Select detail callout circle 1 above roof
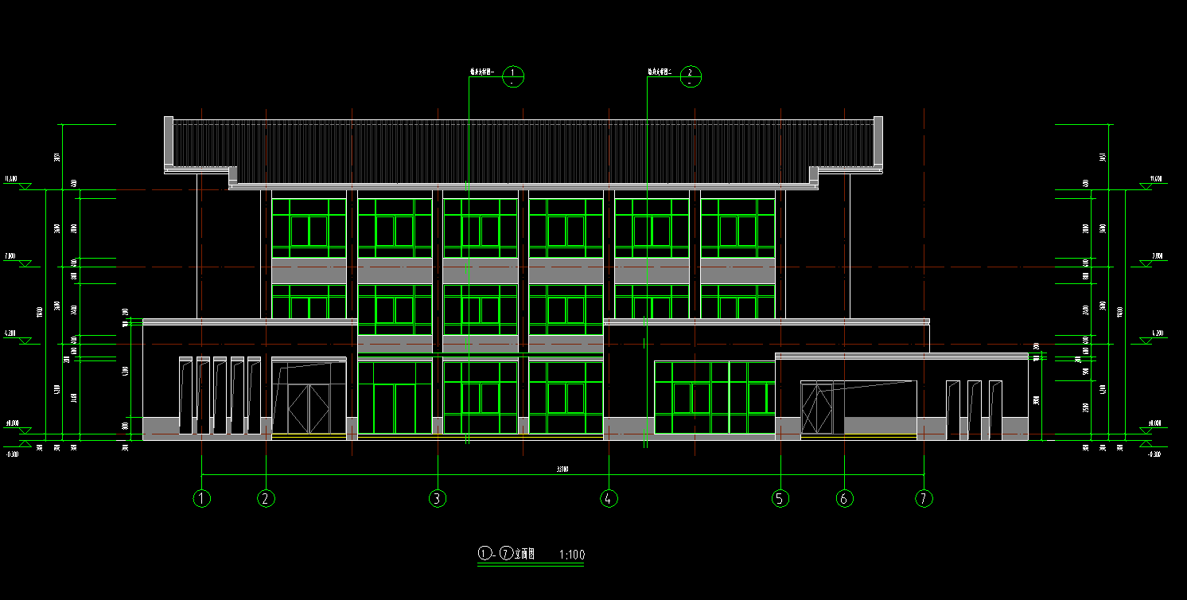The height and width of the screenshot is (600, 1187). pyautogui.click(x=513, y=76)
